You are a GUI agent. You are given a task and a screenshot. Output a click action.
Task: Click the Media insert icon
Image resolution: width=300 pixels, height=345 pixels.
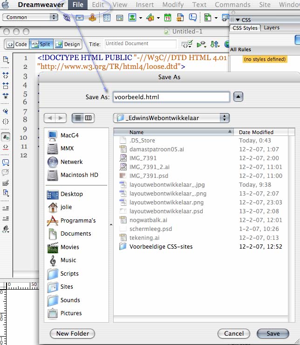(x=150, y=17)
